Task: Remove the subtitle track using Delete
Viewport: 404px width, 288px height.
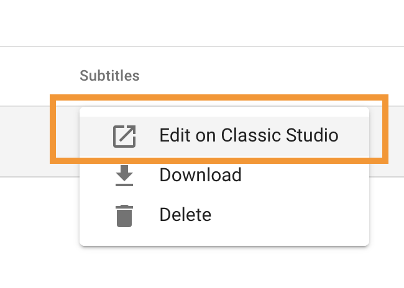Action: pyautogui.click(x=224, y=215)
